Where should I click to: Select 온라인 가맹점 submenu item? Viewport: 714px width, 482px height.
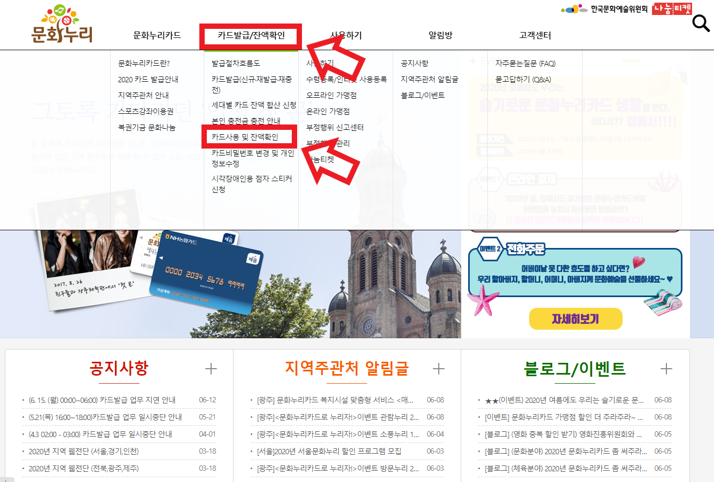click(x=328, y=111)
